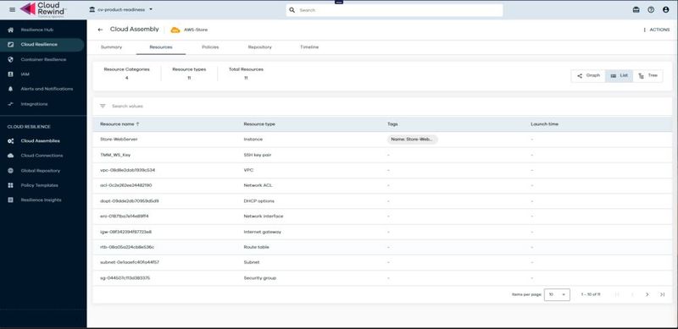Open the Summary tab

[x=111, y=47]
